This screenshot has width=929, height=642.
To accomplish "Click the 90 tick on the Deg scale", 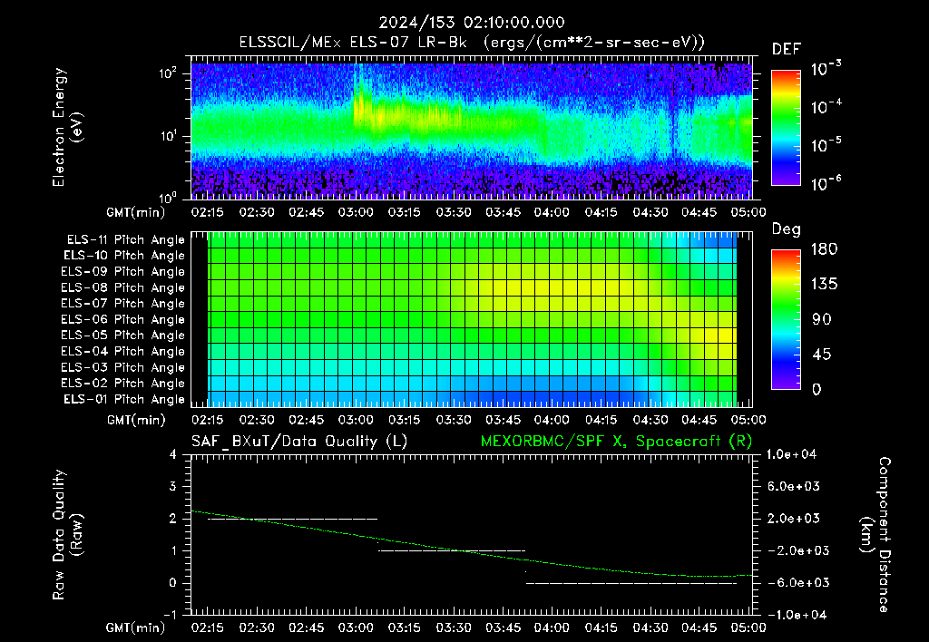I will [821, 319].
